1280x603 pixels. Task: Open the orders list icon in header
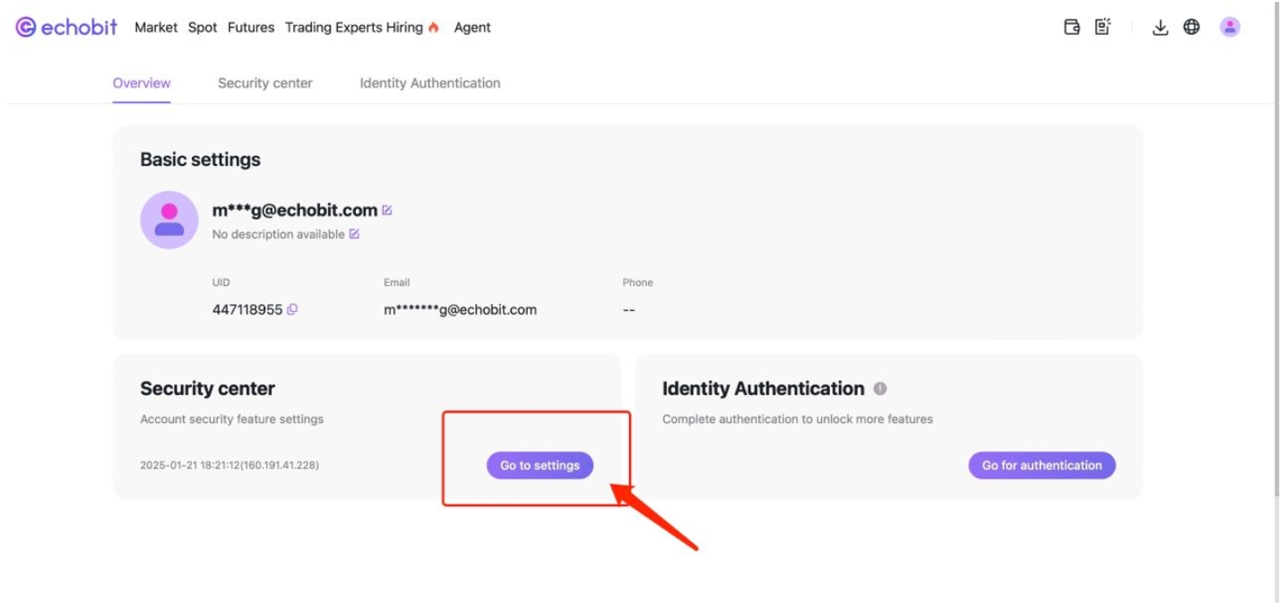tap(1103, 27)
